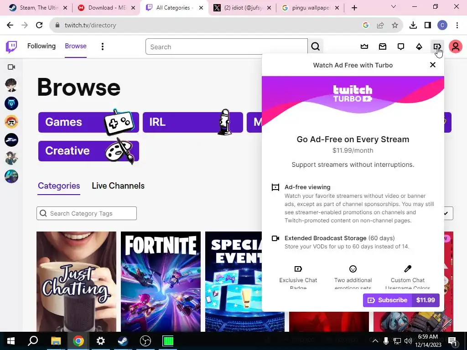Go to the Following page
Screen dimensions: 467x350
coord(42,46)
